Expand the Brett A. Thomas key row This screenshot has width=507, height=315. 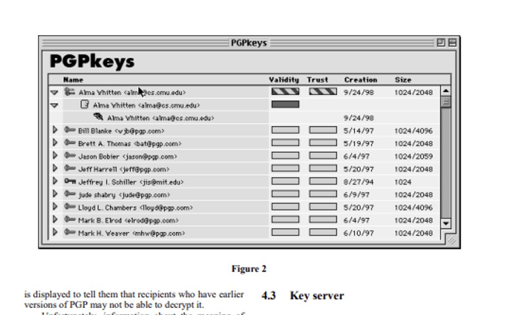[55, 143]
